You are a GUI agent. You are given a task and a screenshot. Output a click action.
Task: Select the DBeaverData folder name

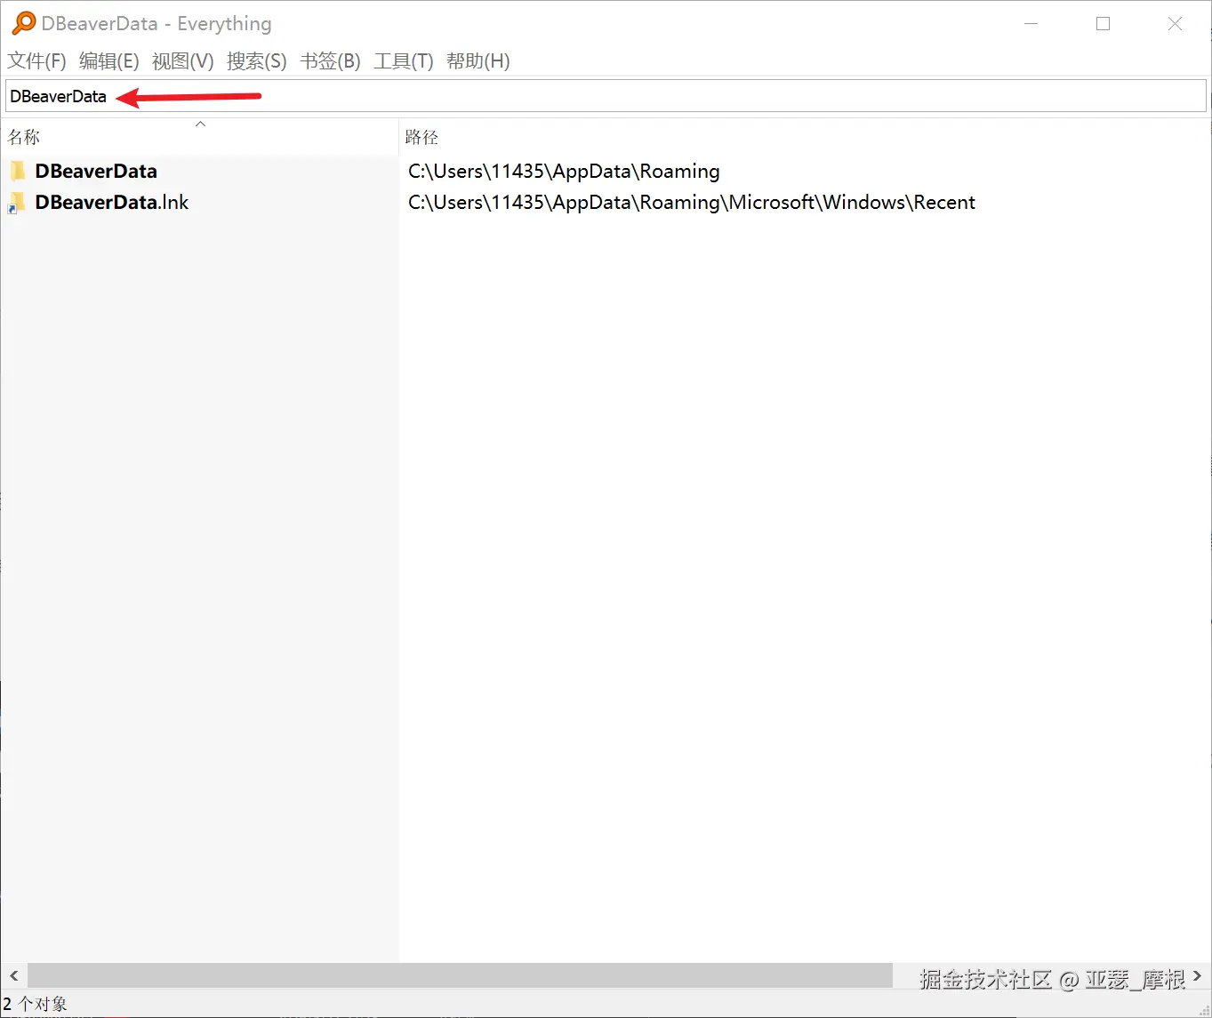[96, 171]
